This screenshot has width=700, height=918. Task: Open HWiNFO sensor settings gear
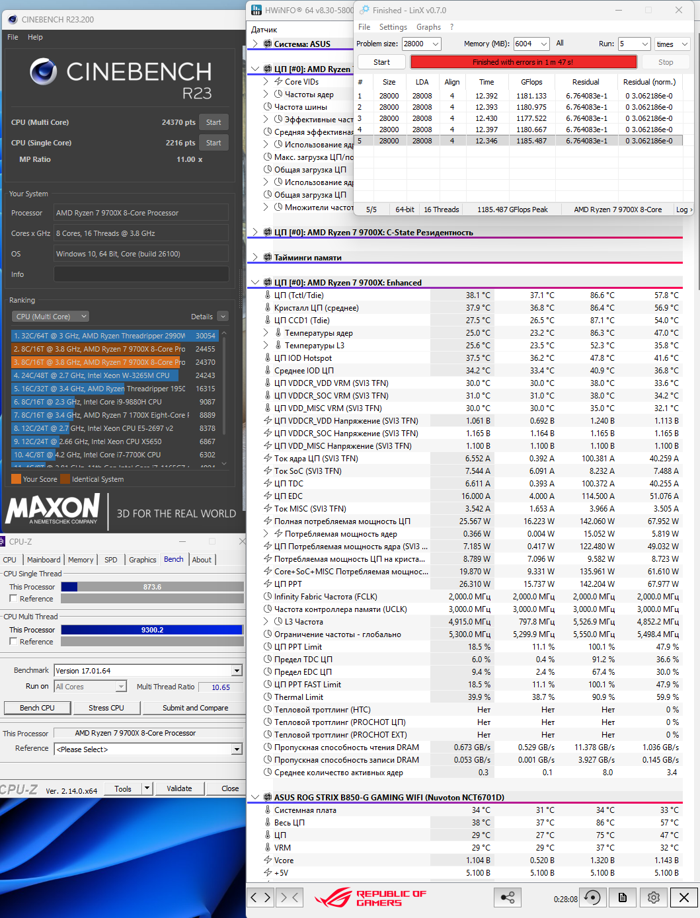[x=653, y=898]
